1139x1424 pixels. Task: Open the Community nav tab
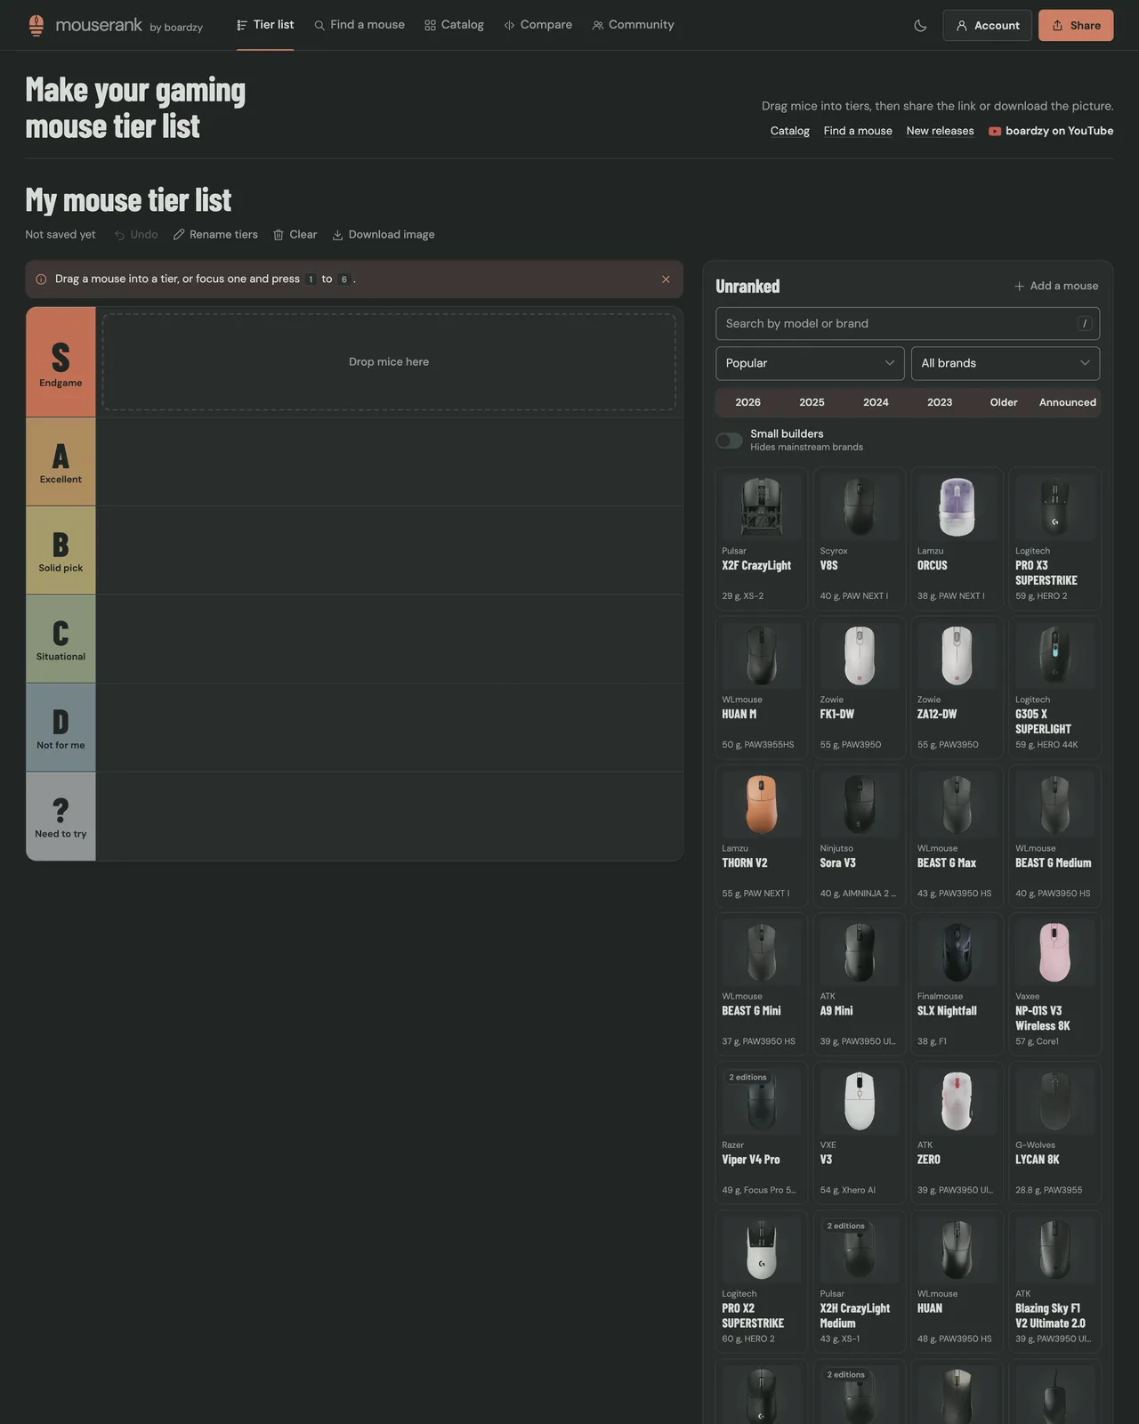633,25
